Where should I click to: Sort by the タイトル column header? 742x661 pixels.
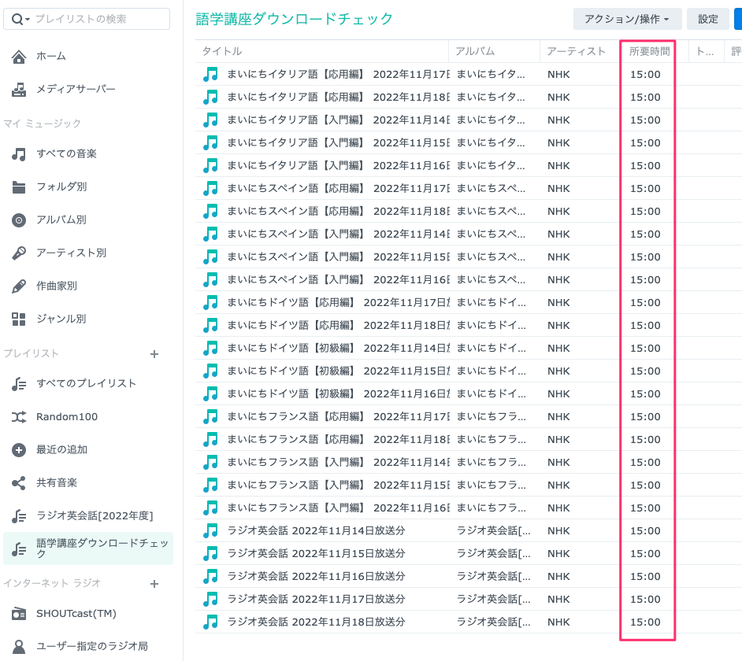[x=222, y=51]
